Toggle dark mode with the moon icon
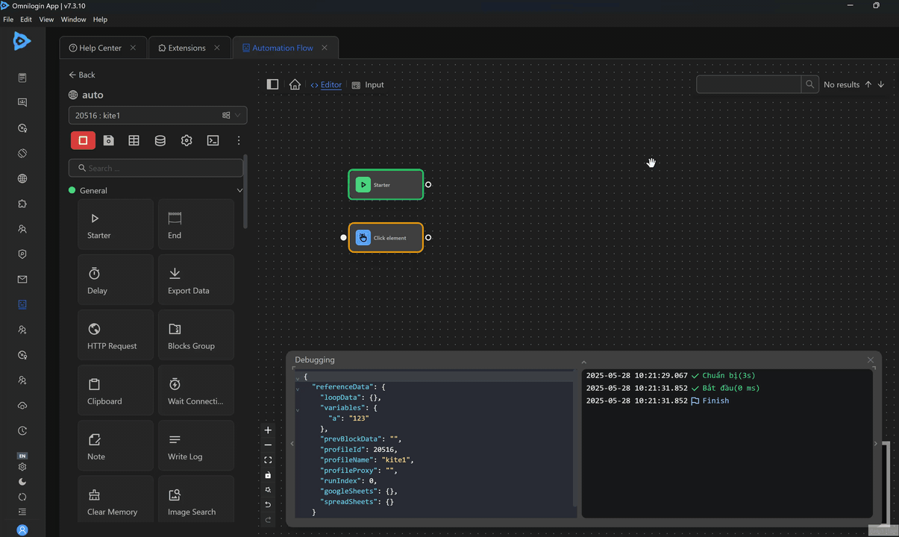899x537 pixels. coord(22,482)
